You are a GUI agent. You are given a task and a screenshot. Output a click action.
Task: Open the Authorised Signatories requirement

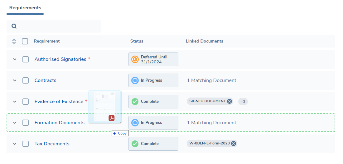click(x=60, y=59)
